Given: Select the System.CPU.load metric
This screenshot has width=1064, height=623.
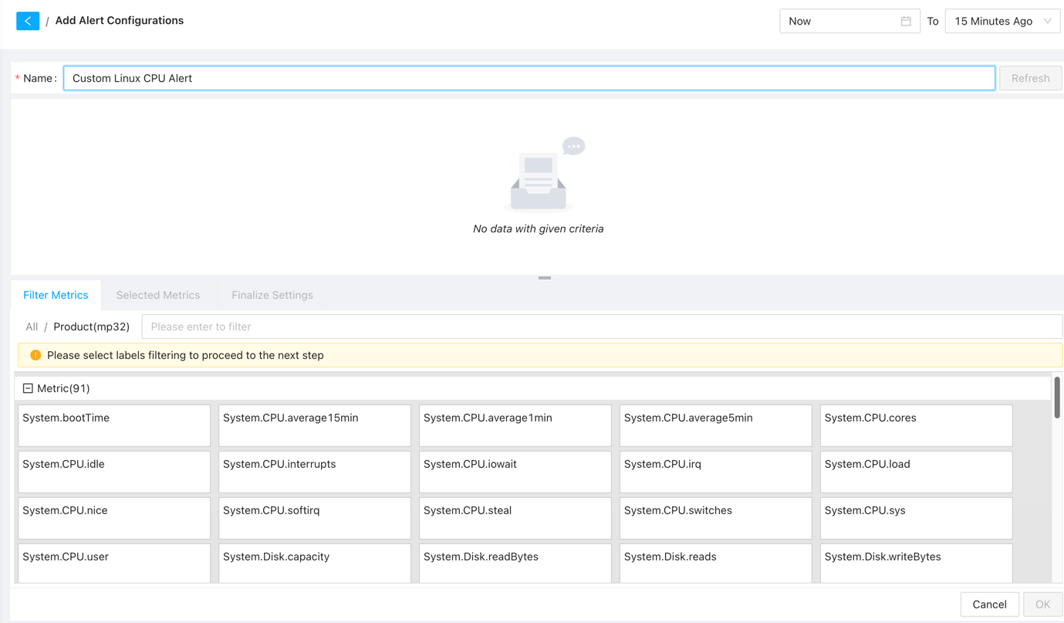Looking at the screenshot, I should (x=916, y=471).
